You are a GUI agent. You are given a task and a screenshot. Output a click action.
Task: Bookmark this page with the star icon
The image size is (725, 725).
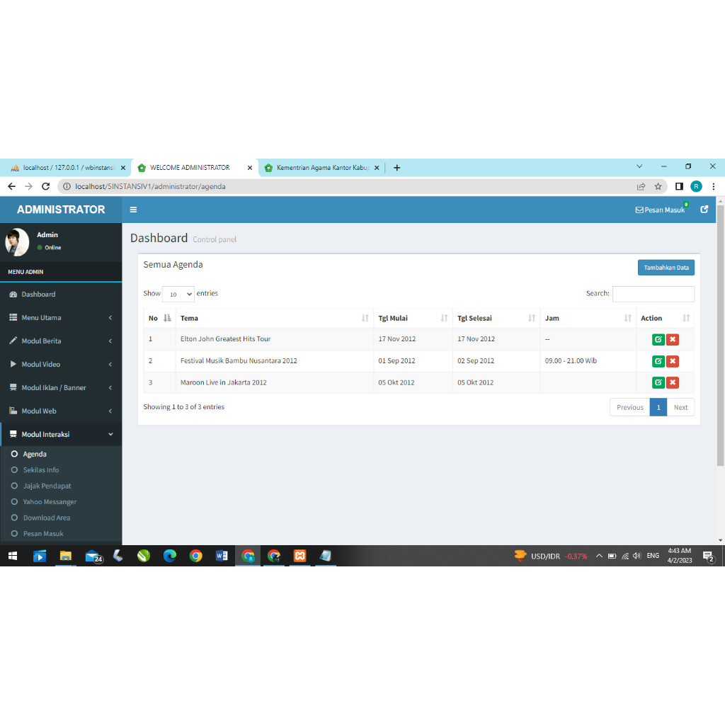658,186
